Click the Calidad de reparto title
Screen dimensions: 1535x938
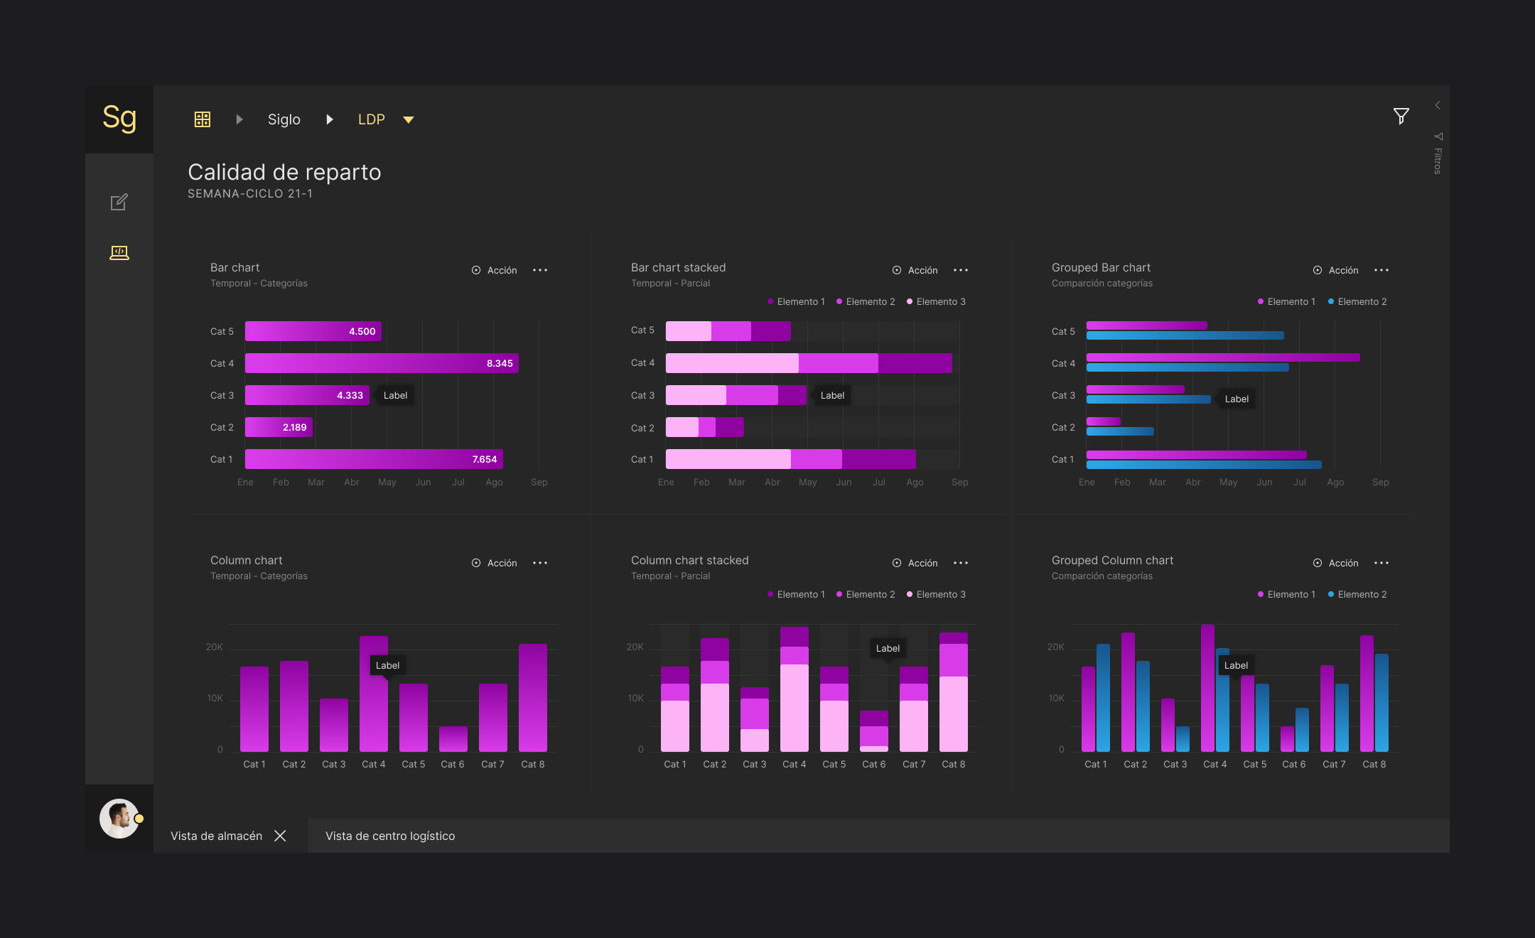pos(284,172)
